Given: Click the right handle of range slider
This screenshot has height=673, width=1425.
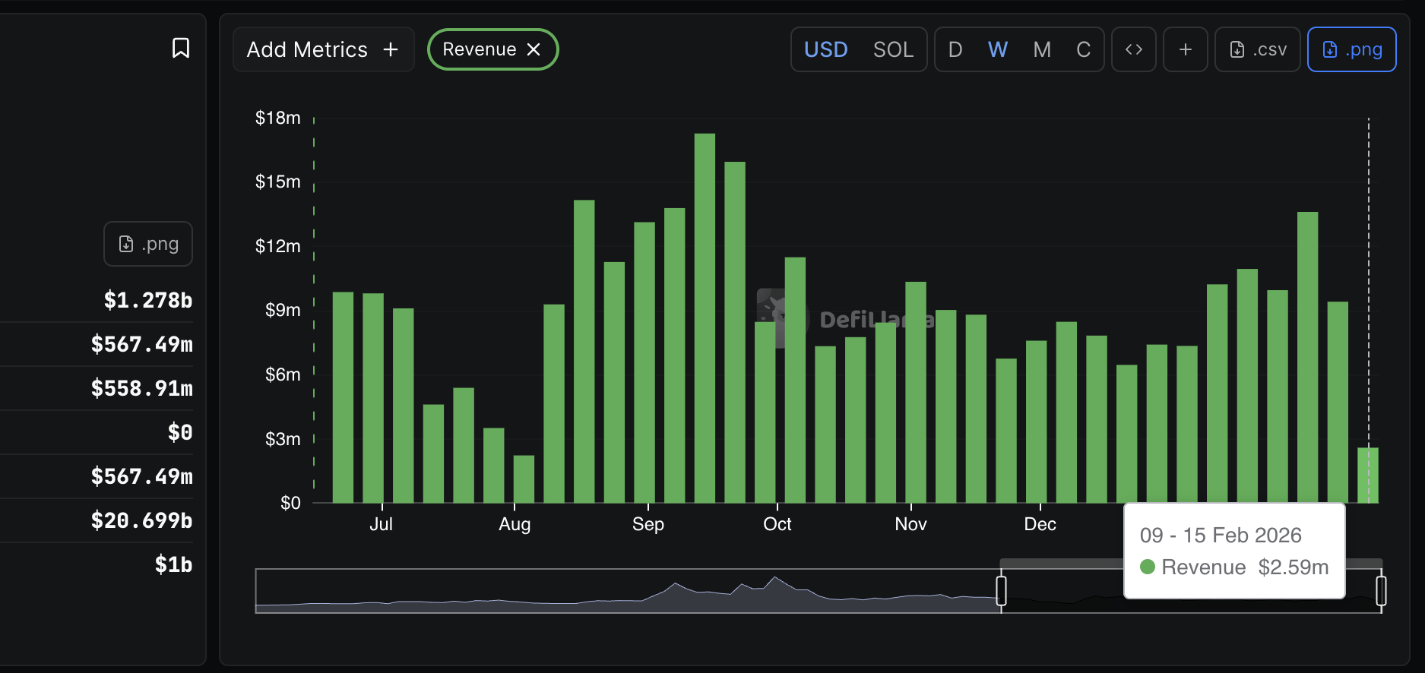Looking at the screenshot, I should 1381,590.
